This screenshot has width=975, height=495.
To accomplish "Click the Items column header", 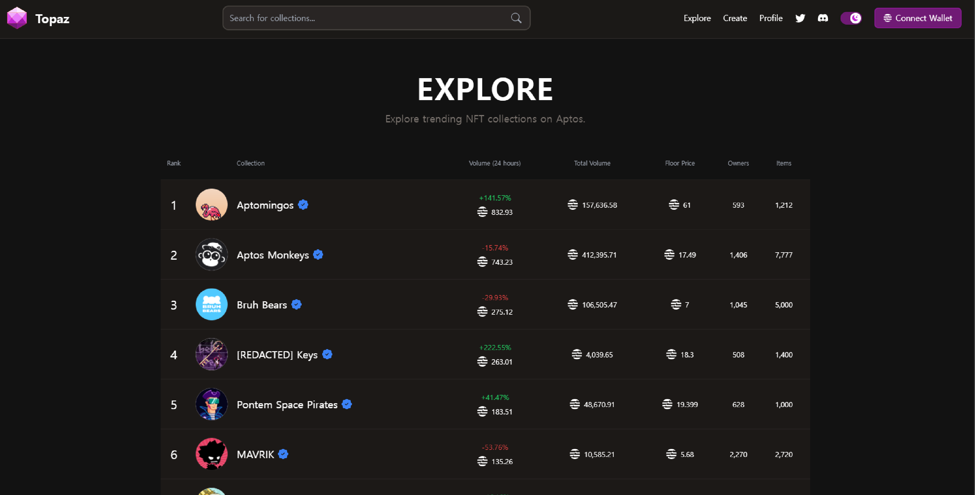I will pyautogui.click(x=783, y=163).
